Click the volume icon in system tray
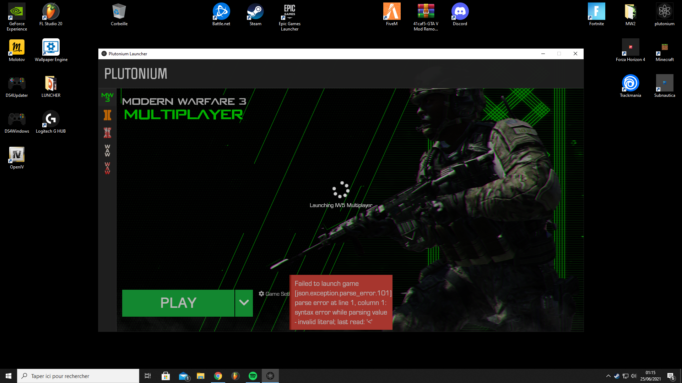The width and height of the screenshot is (682, 383). tap(634, 376)
